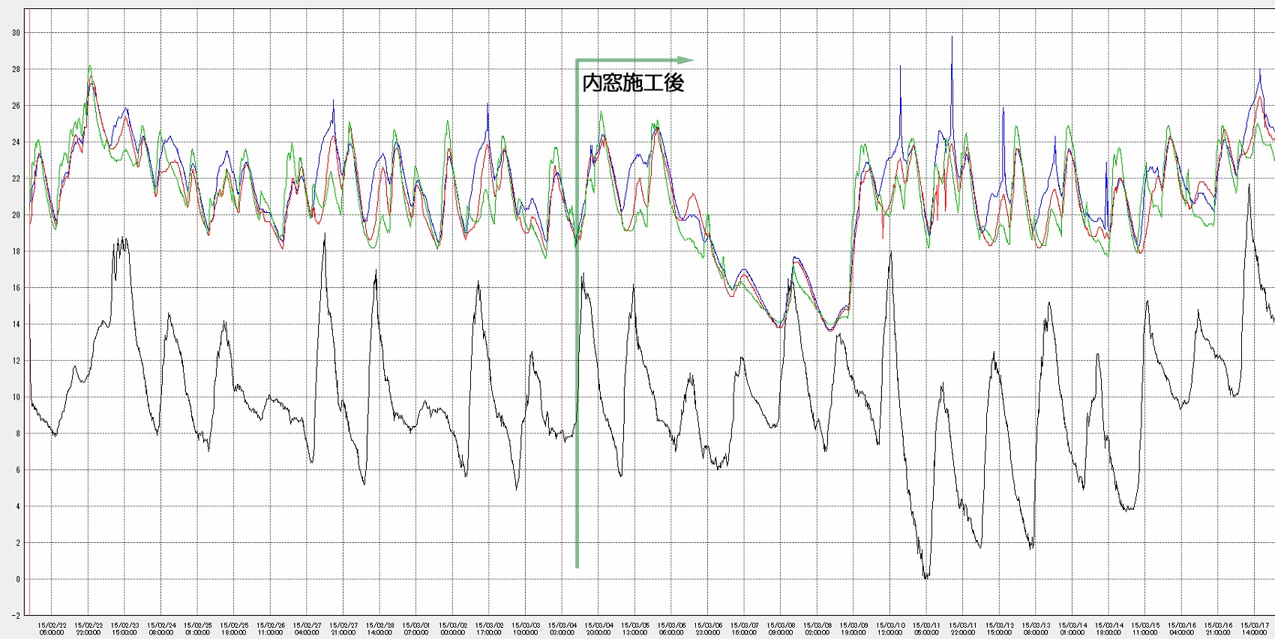Select the 15/03/13 08:00:00 time label
This screenshot has height=639, width=1275.
click(x=1036, y=628)
